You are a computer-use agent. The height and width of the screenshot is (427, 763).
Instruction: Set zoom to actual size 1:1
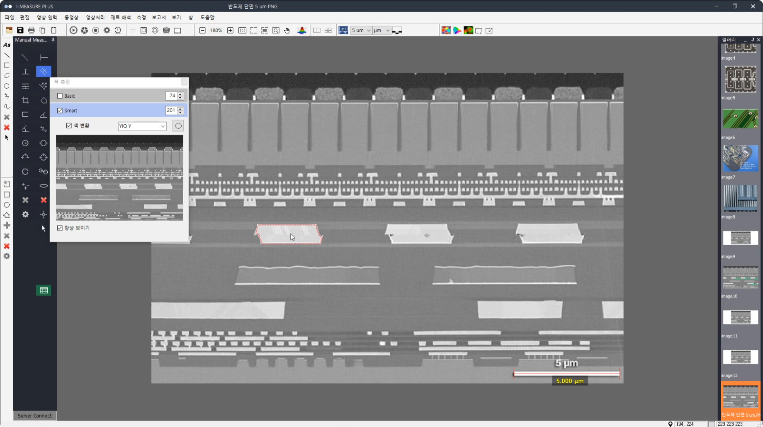(x=242, y=30)
